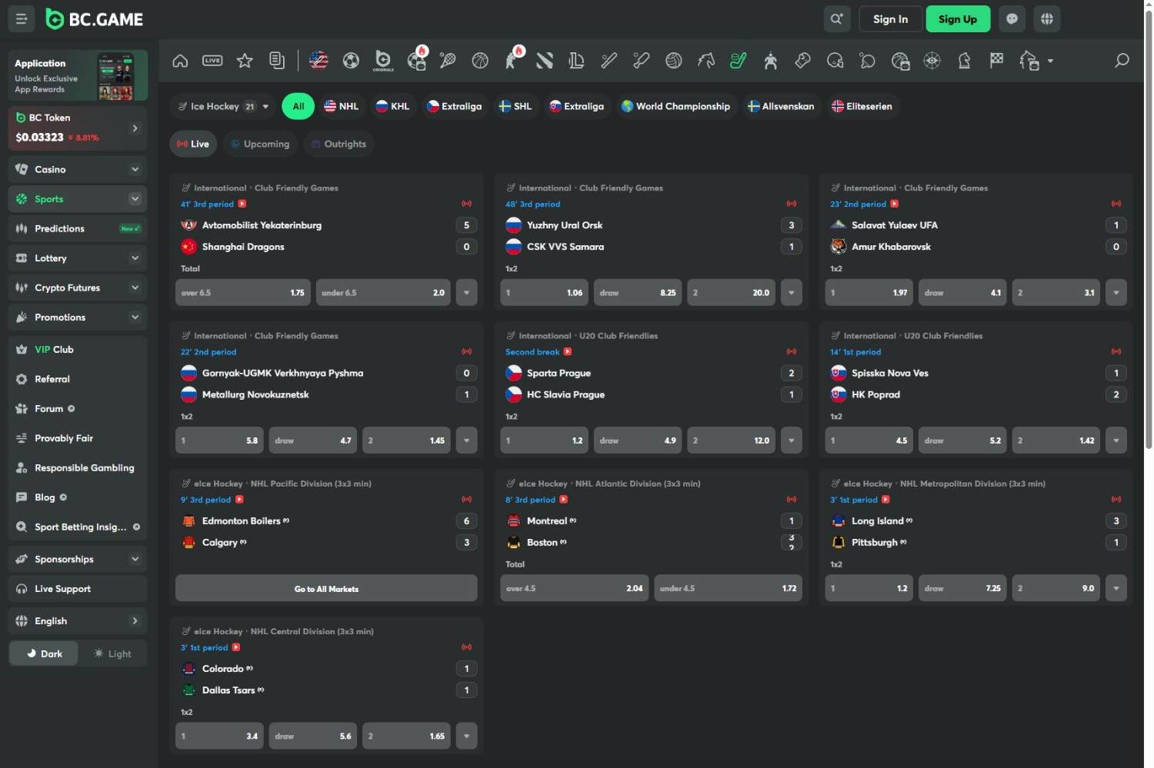Filter by Allsvenskan league
Viewport: 1154px width, 768px height.
781,107
